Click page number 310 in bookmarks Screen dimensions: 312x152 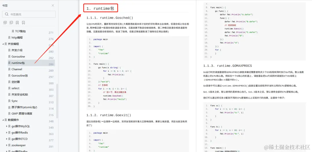(x=51, y=103)
